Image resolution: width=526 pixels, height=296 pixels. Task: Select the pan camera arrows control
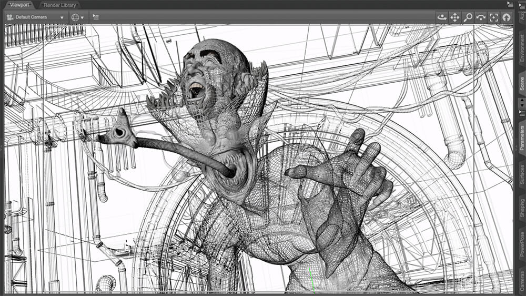tap(454, 17)
